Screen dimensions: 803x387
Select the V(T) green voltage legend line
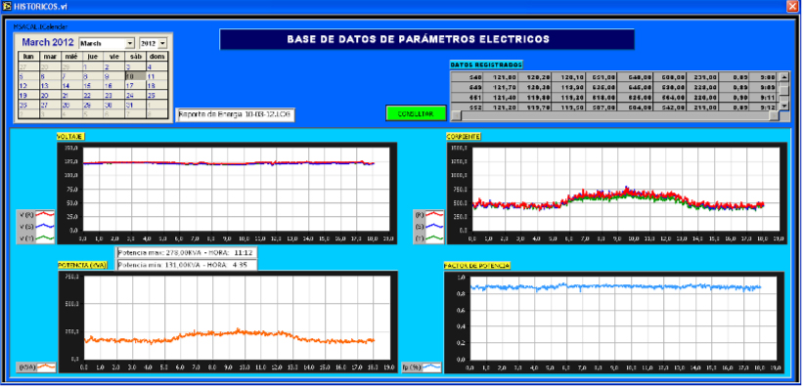click(x=45, y=237)
